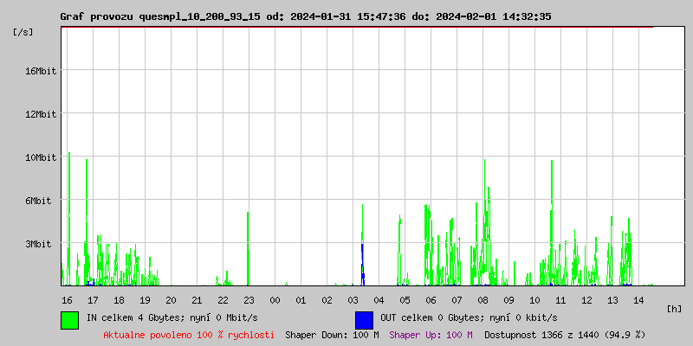Click the '[h]' x-axis unit label
This screenshot has width=693, height=346.
[x=675, y=308]
